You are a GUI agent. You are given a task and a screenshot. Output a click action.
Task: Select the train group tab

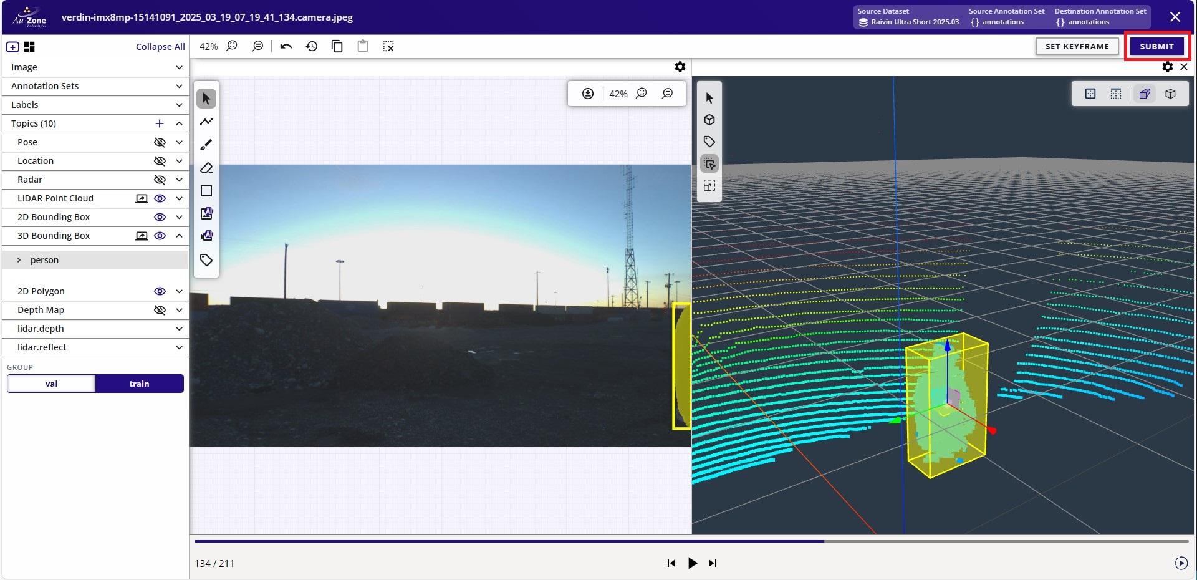(139, 384)
